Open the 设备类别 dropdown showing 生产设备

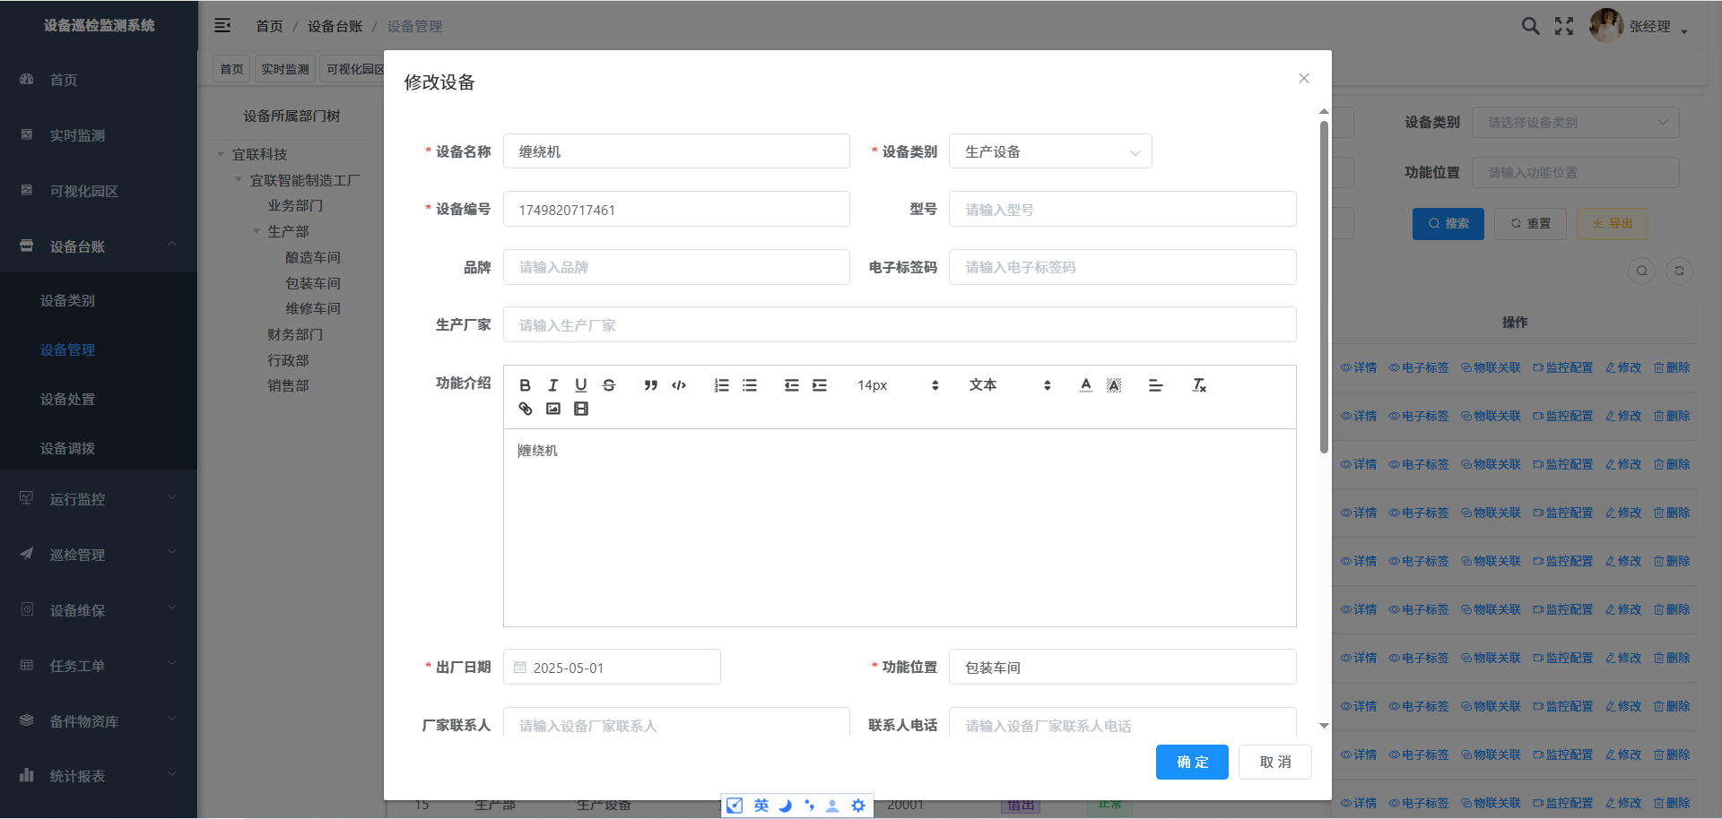(1049, 151)
